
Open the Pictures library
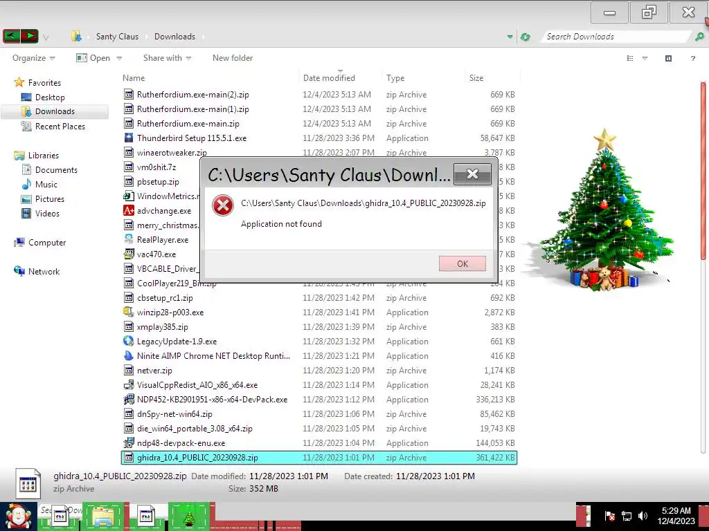coord(50,198)
